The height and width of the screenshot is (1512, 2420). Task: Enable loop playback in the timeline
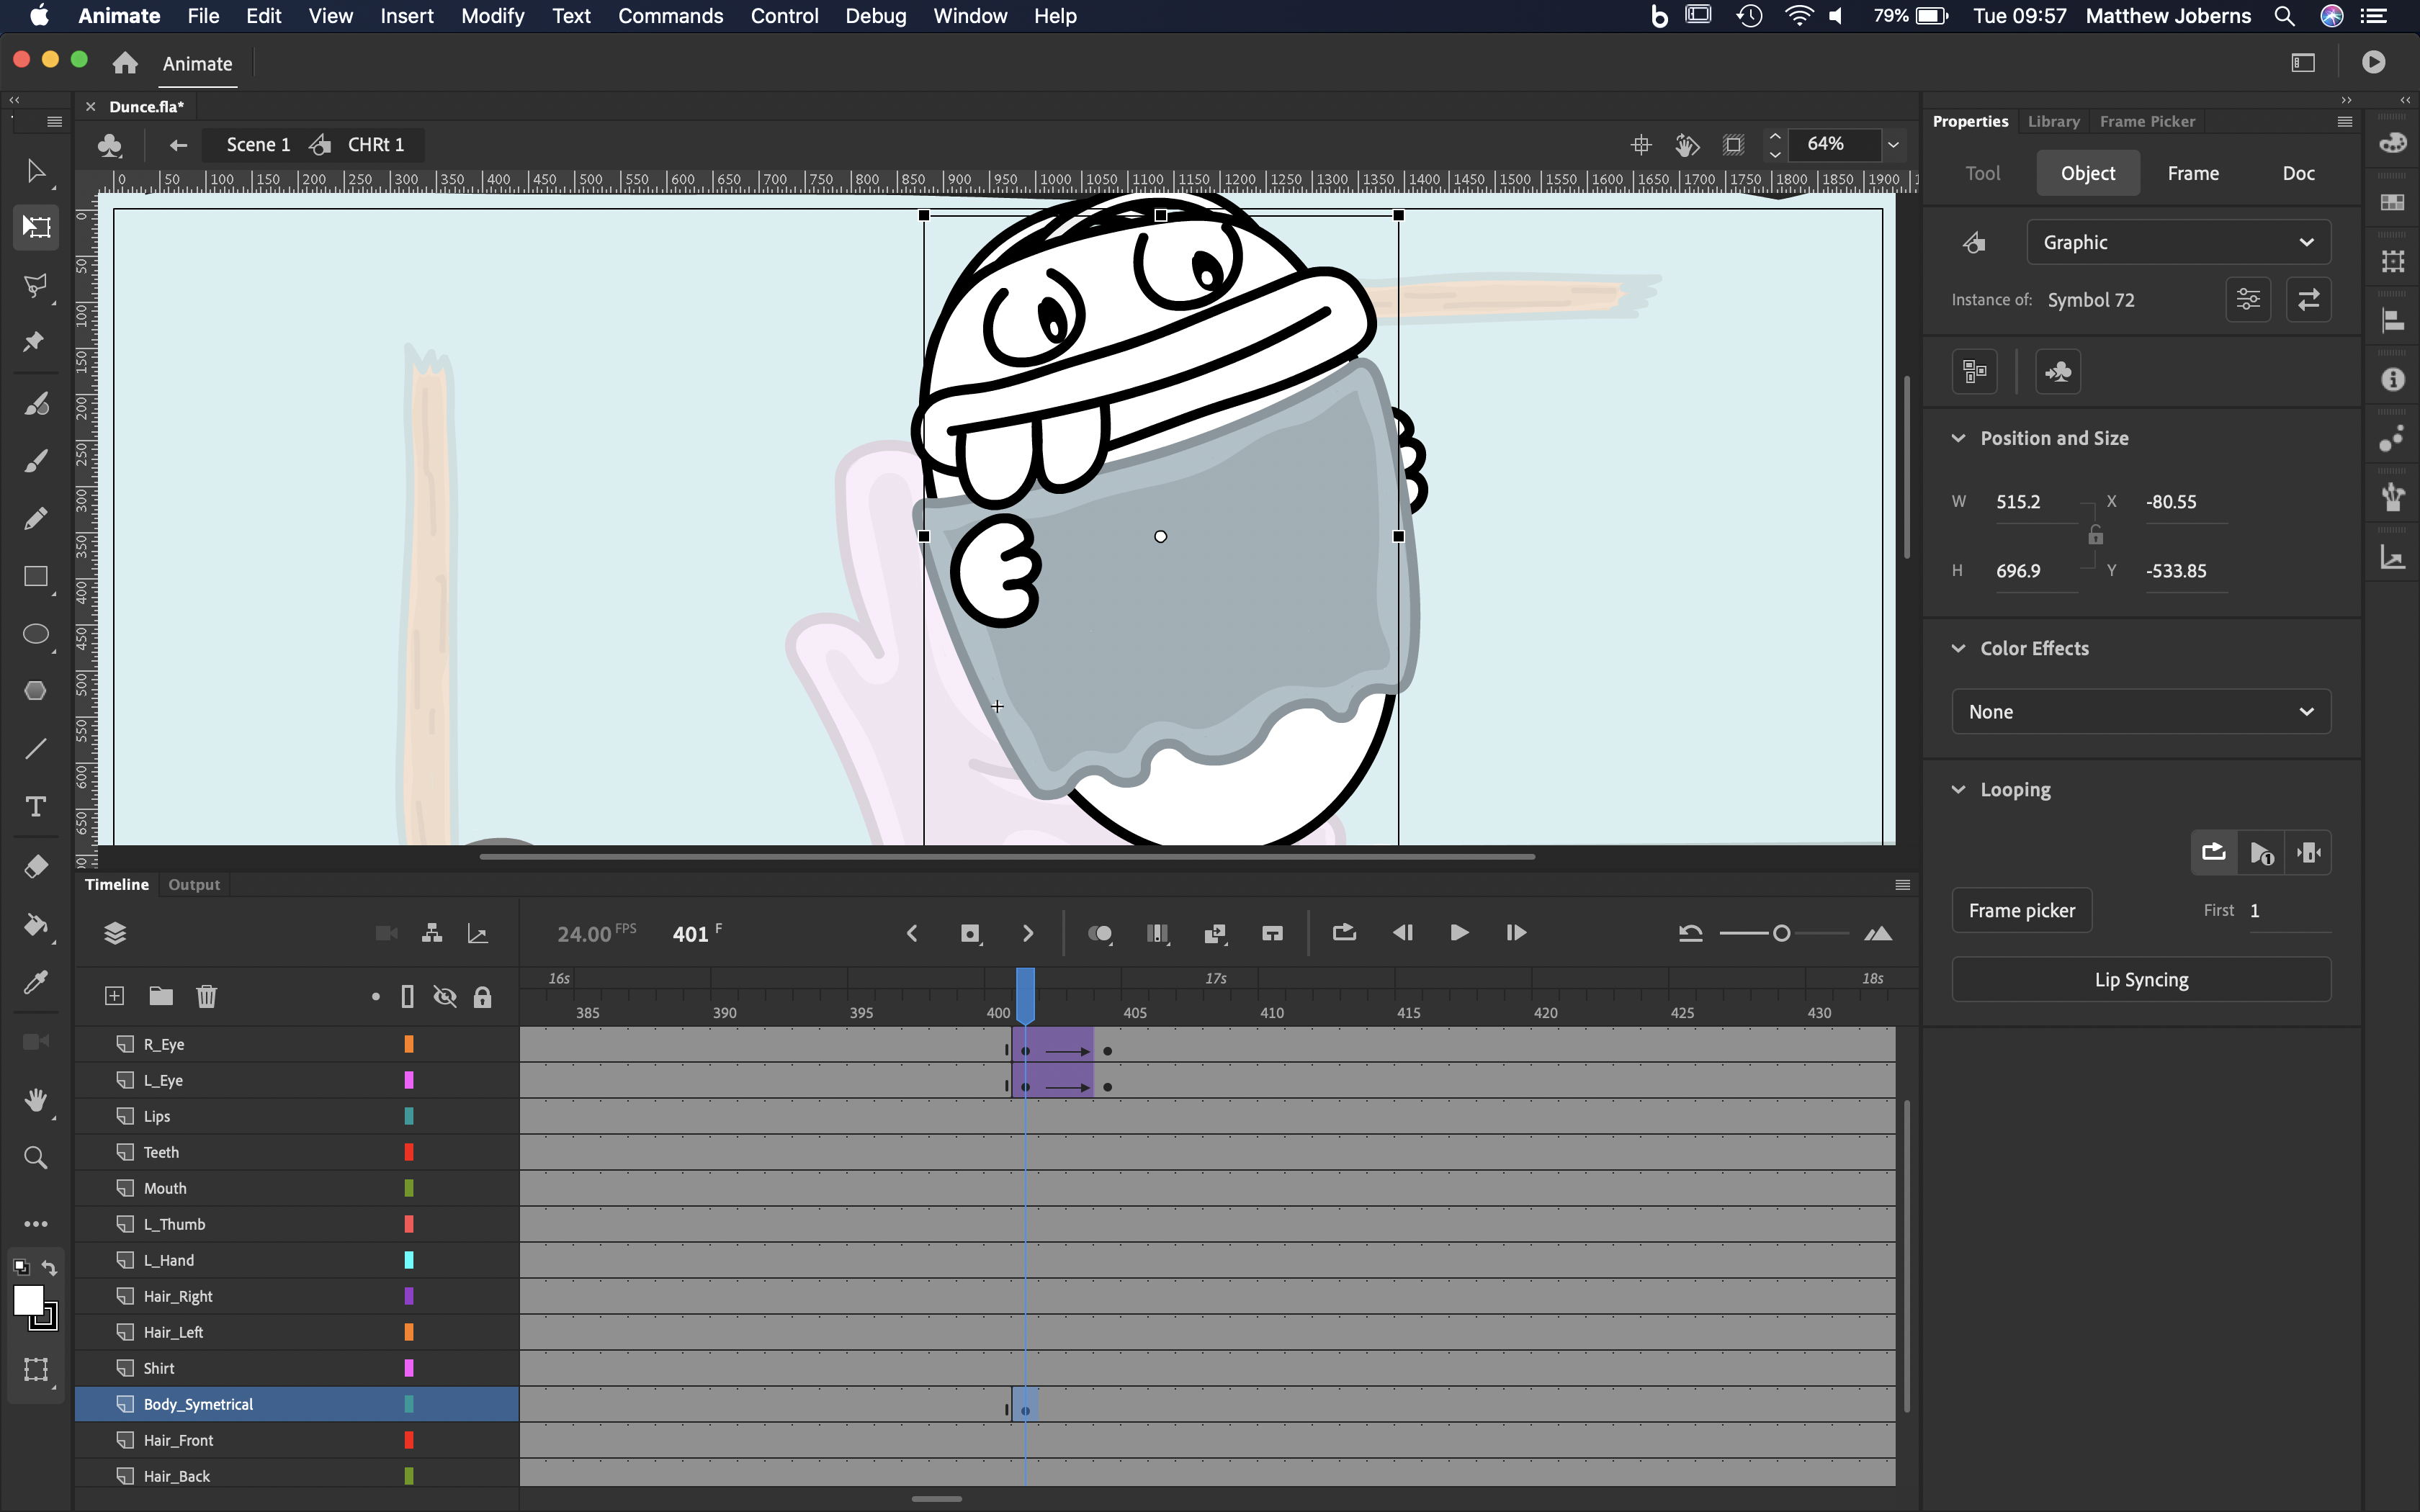[x=1343, y=933]
